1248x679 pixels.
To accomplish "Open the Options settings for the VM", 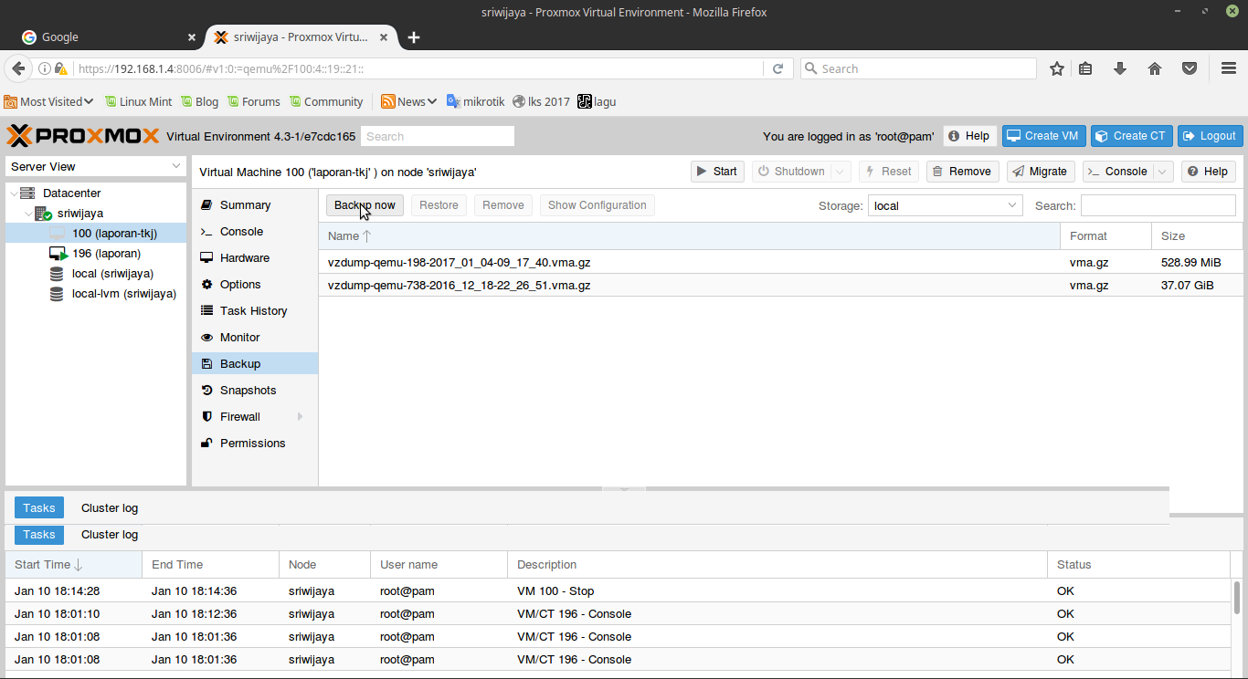I will tap(241, 284).
